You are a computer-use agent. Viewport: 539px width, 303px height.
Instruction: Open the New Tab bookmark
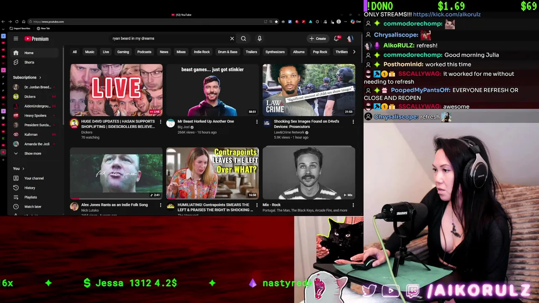[x=44, y=28]
